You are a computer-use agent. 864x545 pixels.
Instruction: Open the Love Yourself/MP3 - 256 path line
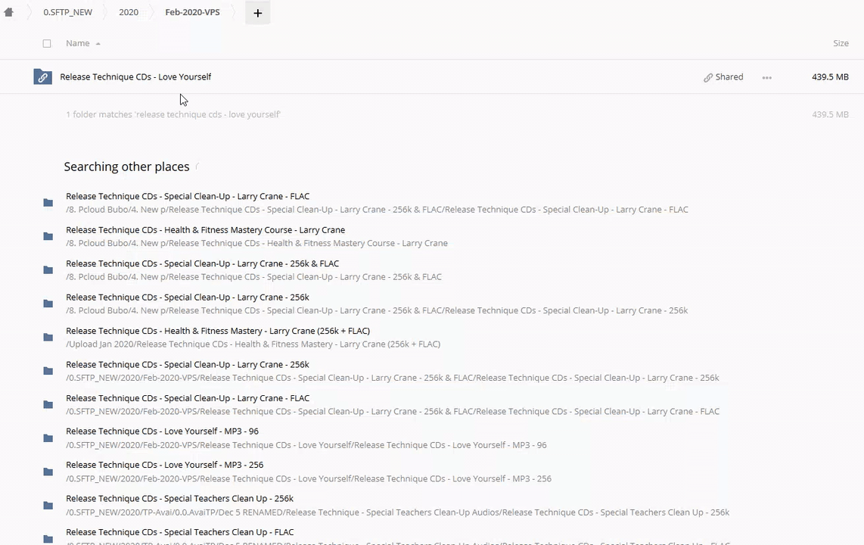click(x=309, y=478)
